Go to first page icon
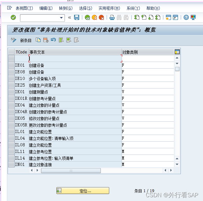This screenshot has width=203, height=201. tap(137, 17)
